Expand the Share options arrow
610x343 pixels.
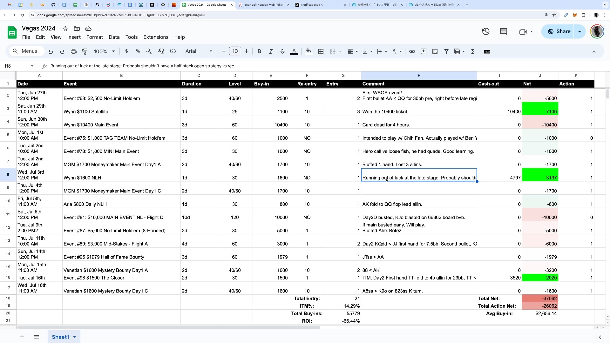click(579, 31)
